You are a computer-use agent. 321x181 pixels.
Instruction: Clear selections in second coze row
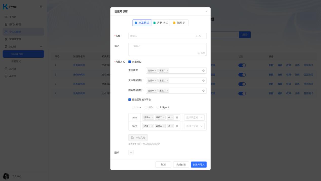click(177, 126)
